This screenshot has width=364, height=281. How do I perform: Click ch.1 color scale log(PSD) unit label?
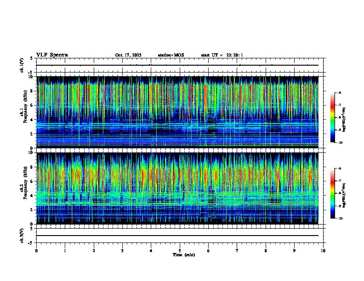[344, 120]
